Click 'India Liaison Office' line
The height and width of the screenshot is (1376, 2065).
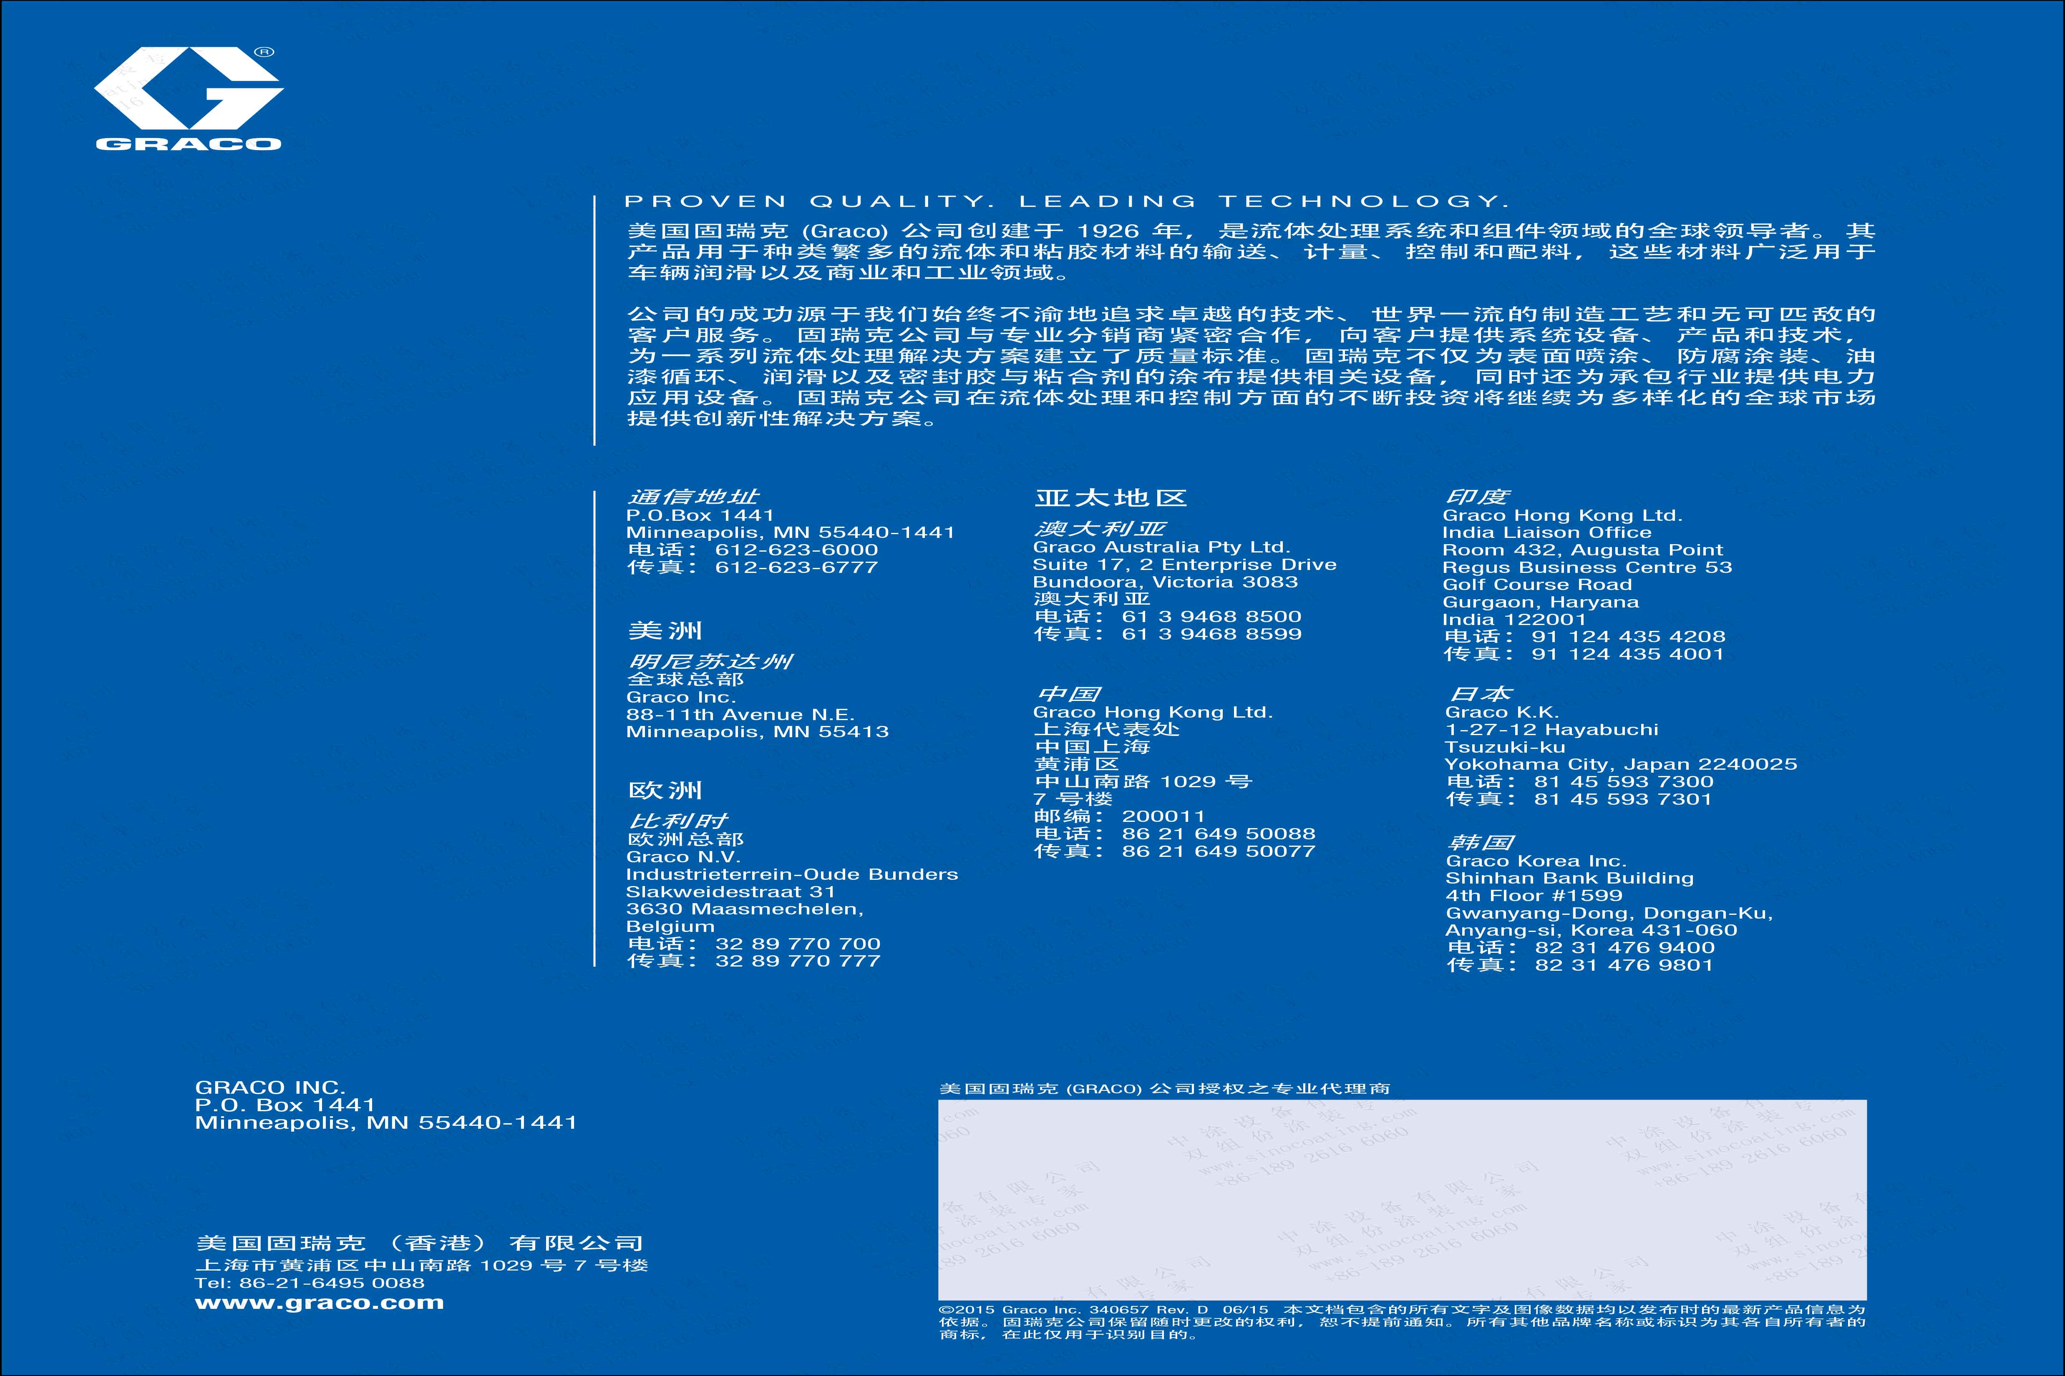coord(1547,532)
